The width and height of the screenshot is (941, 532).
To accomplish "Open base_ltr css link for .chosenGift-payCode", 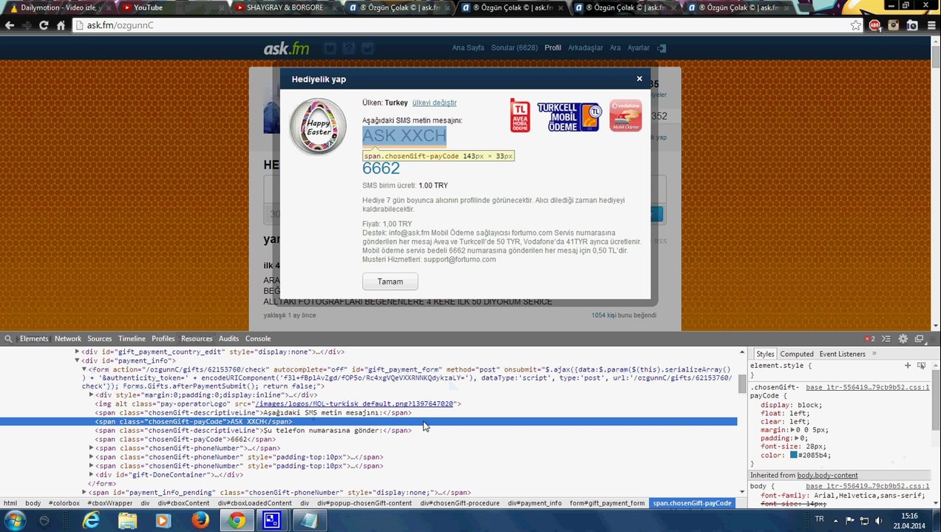I will pos(867,387).
